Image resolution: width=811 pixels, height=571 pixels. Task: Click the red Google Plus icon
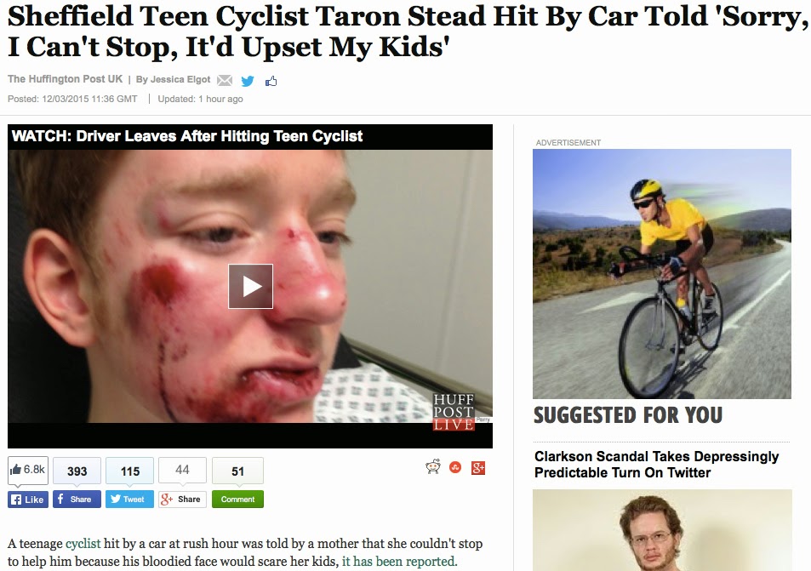pyautogui.click(x=478, y=467)
